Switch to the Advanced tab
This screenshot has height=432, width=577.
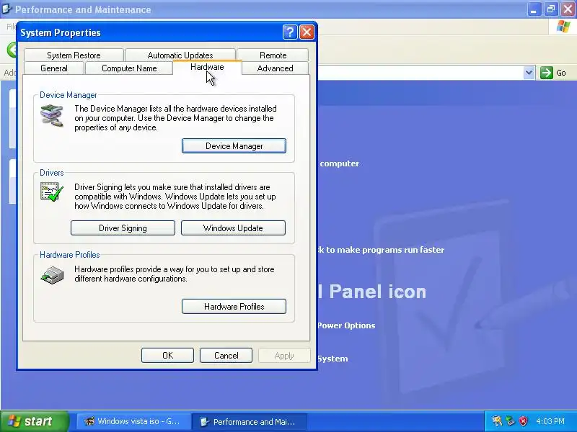pos(275,68)
